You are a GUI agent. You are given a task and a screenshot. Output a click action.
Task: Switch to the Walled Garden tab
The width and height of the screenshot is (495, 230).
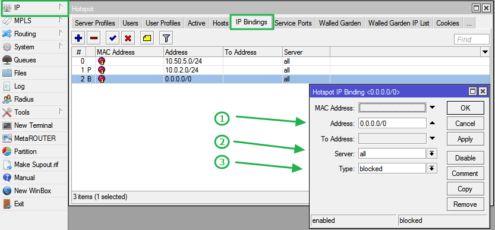coord(340,23)
